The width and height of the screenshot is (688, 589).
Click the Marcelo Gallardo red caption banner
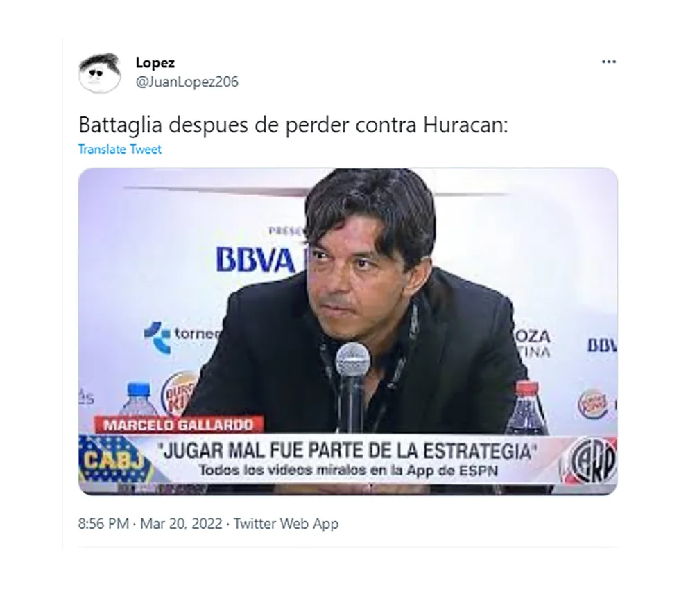tap(178, 425)
